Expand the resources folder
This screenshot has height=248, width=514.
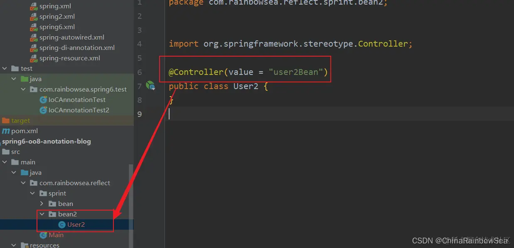coord(14,245)
